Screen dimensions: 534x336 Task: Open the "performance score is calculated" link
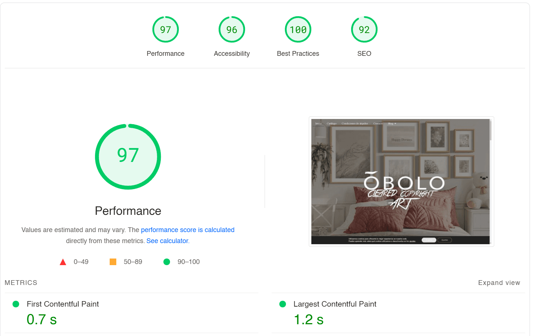187,230
